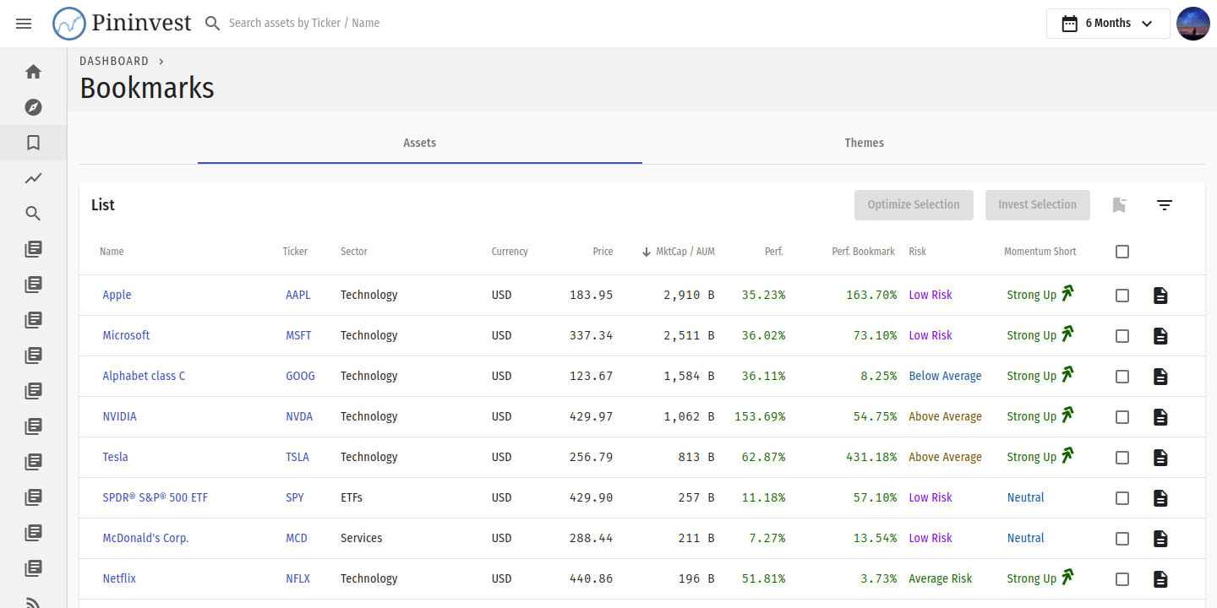Switch to the Assets tab

pyautogui.click(x=420, y=144)
